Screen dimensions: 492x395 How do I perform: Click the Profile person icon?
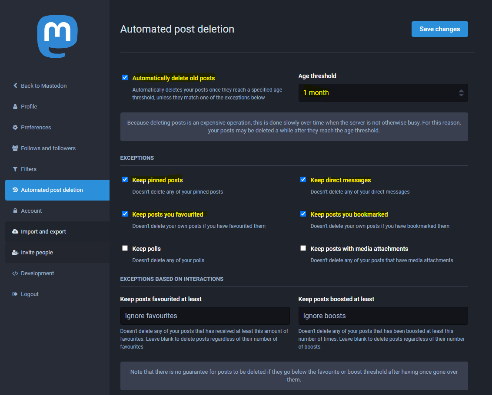(15, 107)
